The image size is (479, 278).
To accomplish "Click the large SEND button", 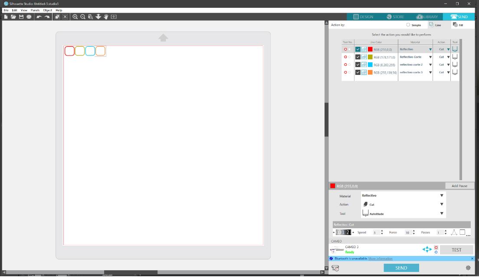I will pos(401,268).
